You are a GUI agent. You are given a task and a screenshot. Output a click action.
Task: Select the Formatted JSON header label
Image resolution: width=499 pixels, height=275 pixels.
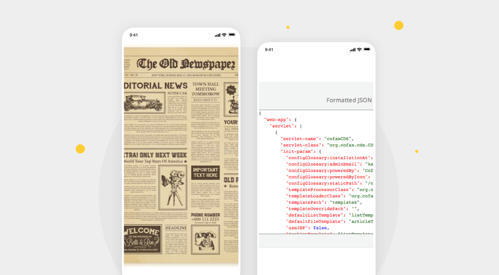(x=349, y=100)
